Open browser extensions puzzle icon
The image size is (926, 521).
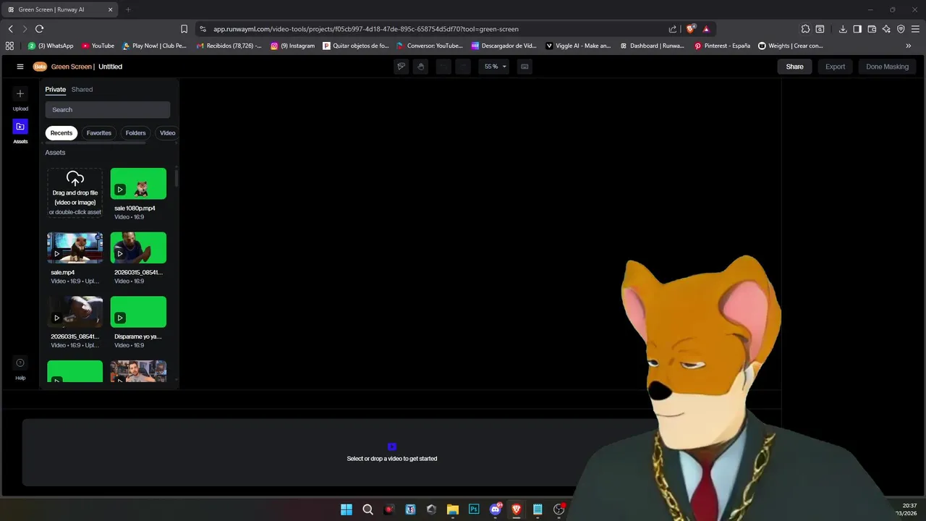805,29
